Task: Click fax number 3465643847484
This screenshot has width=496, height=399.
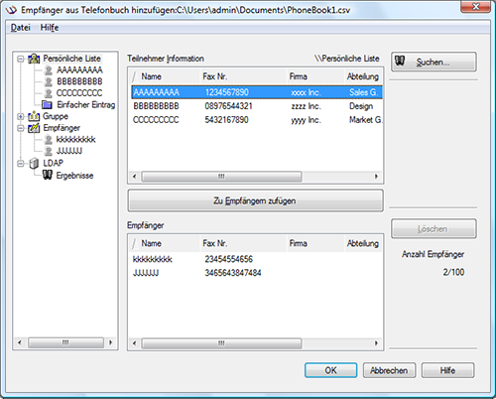Action: [x=233, y=273]
